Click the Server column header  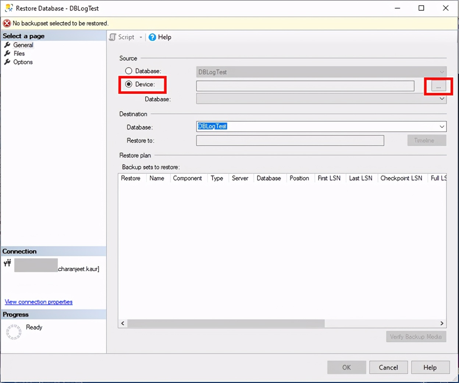click(x=241, y=178)
